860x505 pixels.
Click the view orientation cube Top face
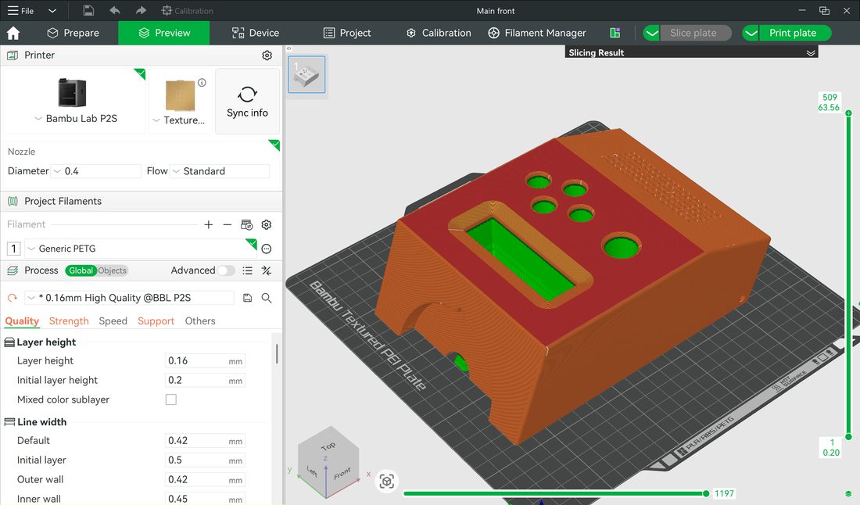(x=328, y=446)
